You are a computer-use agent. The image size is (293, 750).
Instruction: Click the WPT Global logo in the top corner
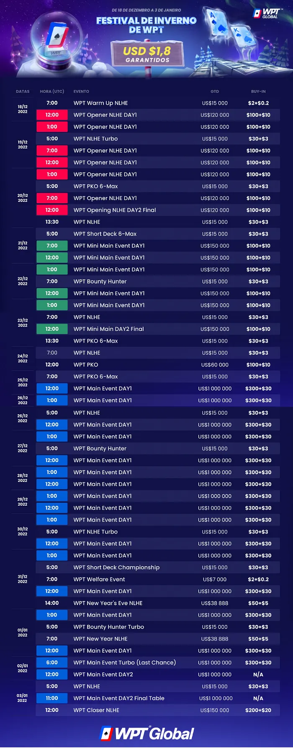tap(266, 14)
